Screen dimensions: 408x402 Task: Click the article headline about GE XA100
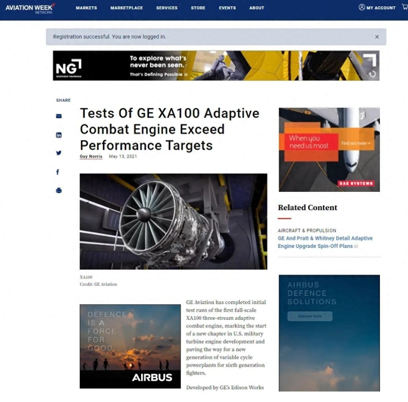pyautogui.click(x=170, y=129)
